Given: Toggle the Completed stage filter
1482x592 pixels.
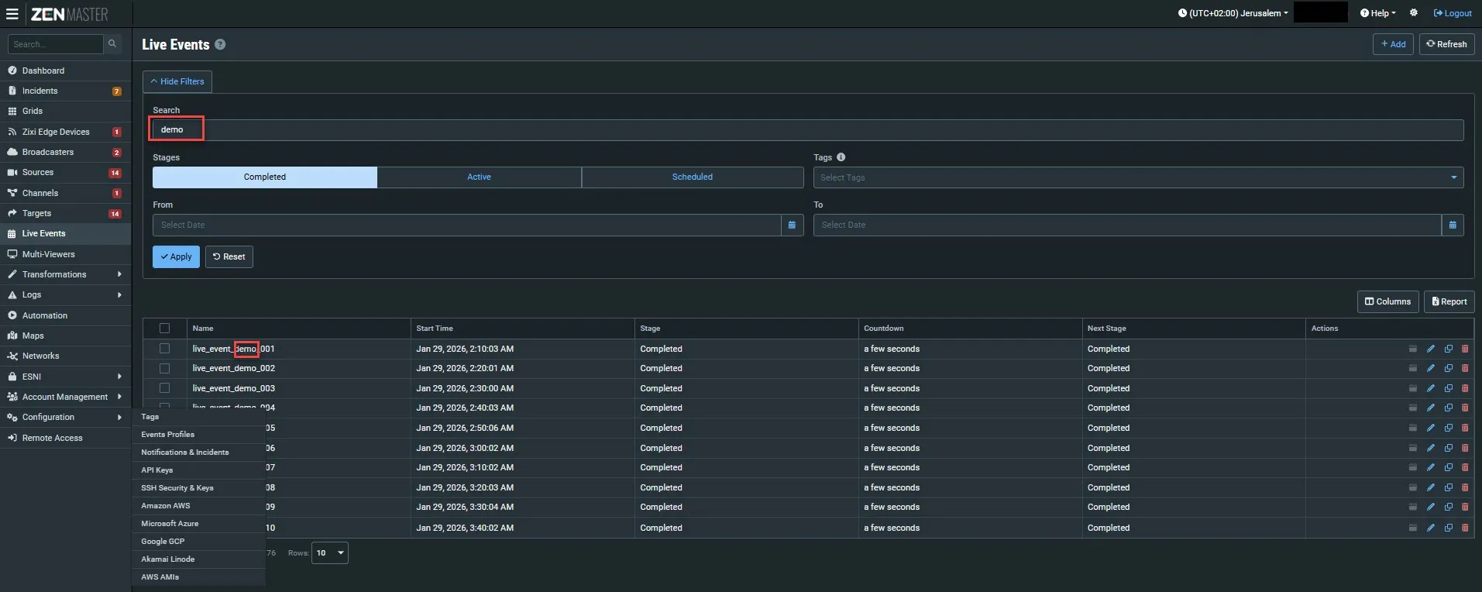Looking at the screenshot, I should pyautogui.click(x=265, y=177).
